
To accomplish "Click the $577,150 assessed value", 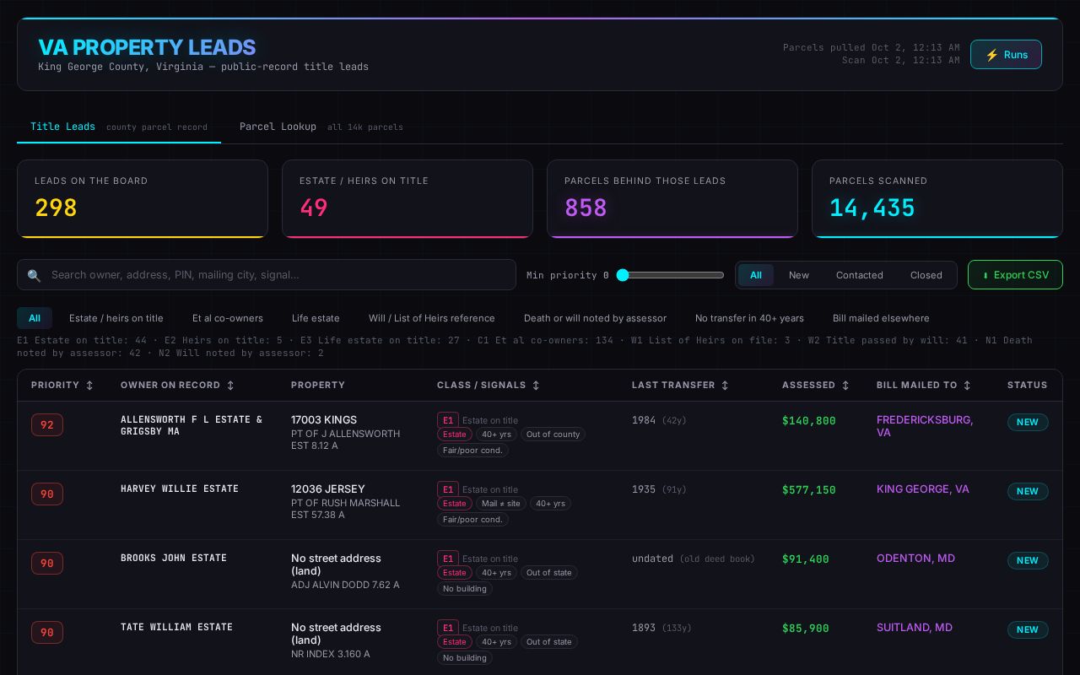I will click(x=809, y=489).
